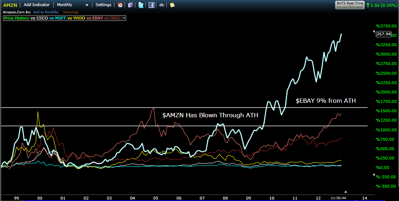Image resolution: width=399 pixels, height=201 pixels.
Task: Share chart via Twitter icon
Action: point(141,5)
